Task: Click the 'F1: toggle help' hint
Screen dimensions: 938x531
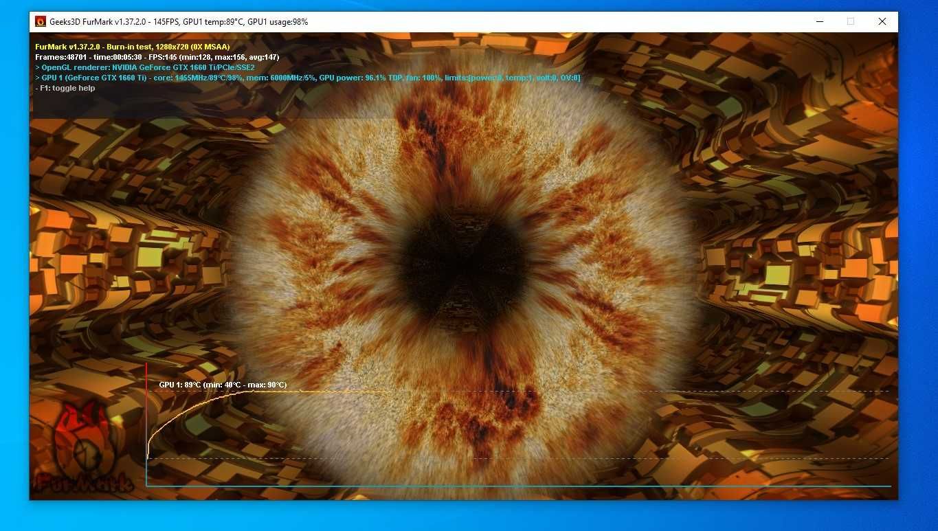Action: (65, 88)
